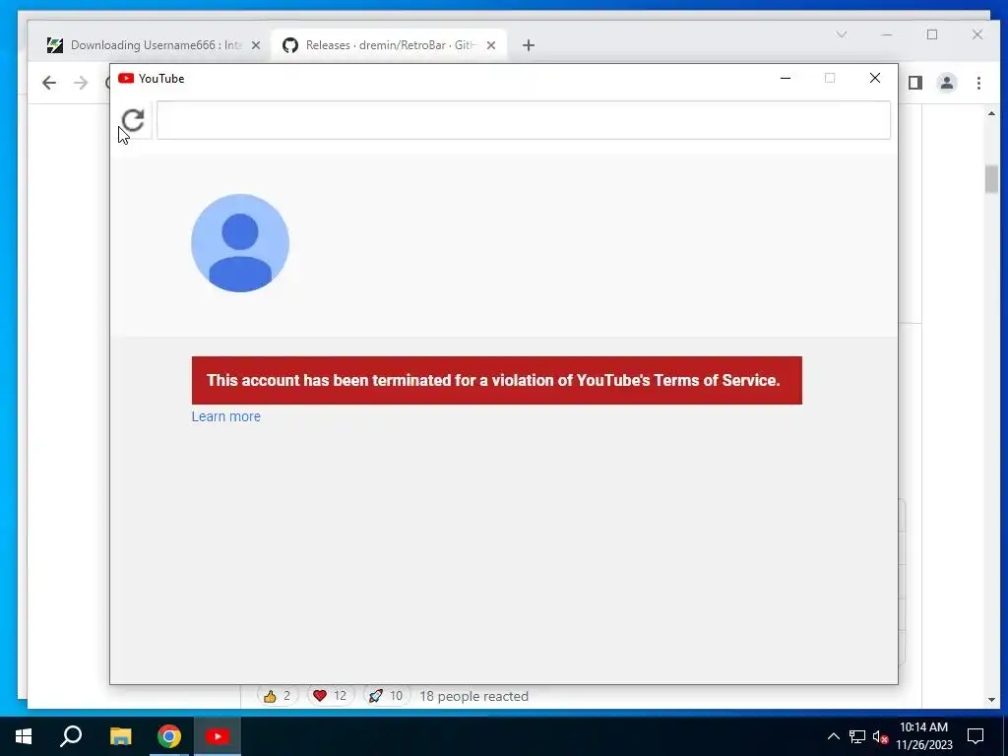Viewport: 1008px width, 756px height.
Task: Open the Chrome tab search dropdown
Action: pyautogui.click(x=842, y=34)
